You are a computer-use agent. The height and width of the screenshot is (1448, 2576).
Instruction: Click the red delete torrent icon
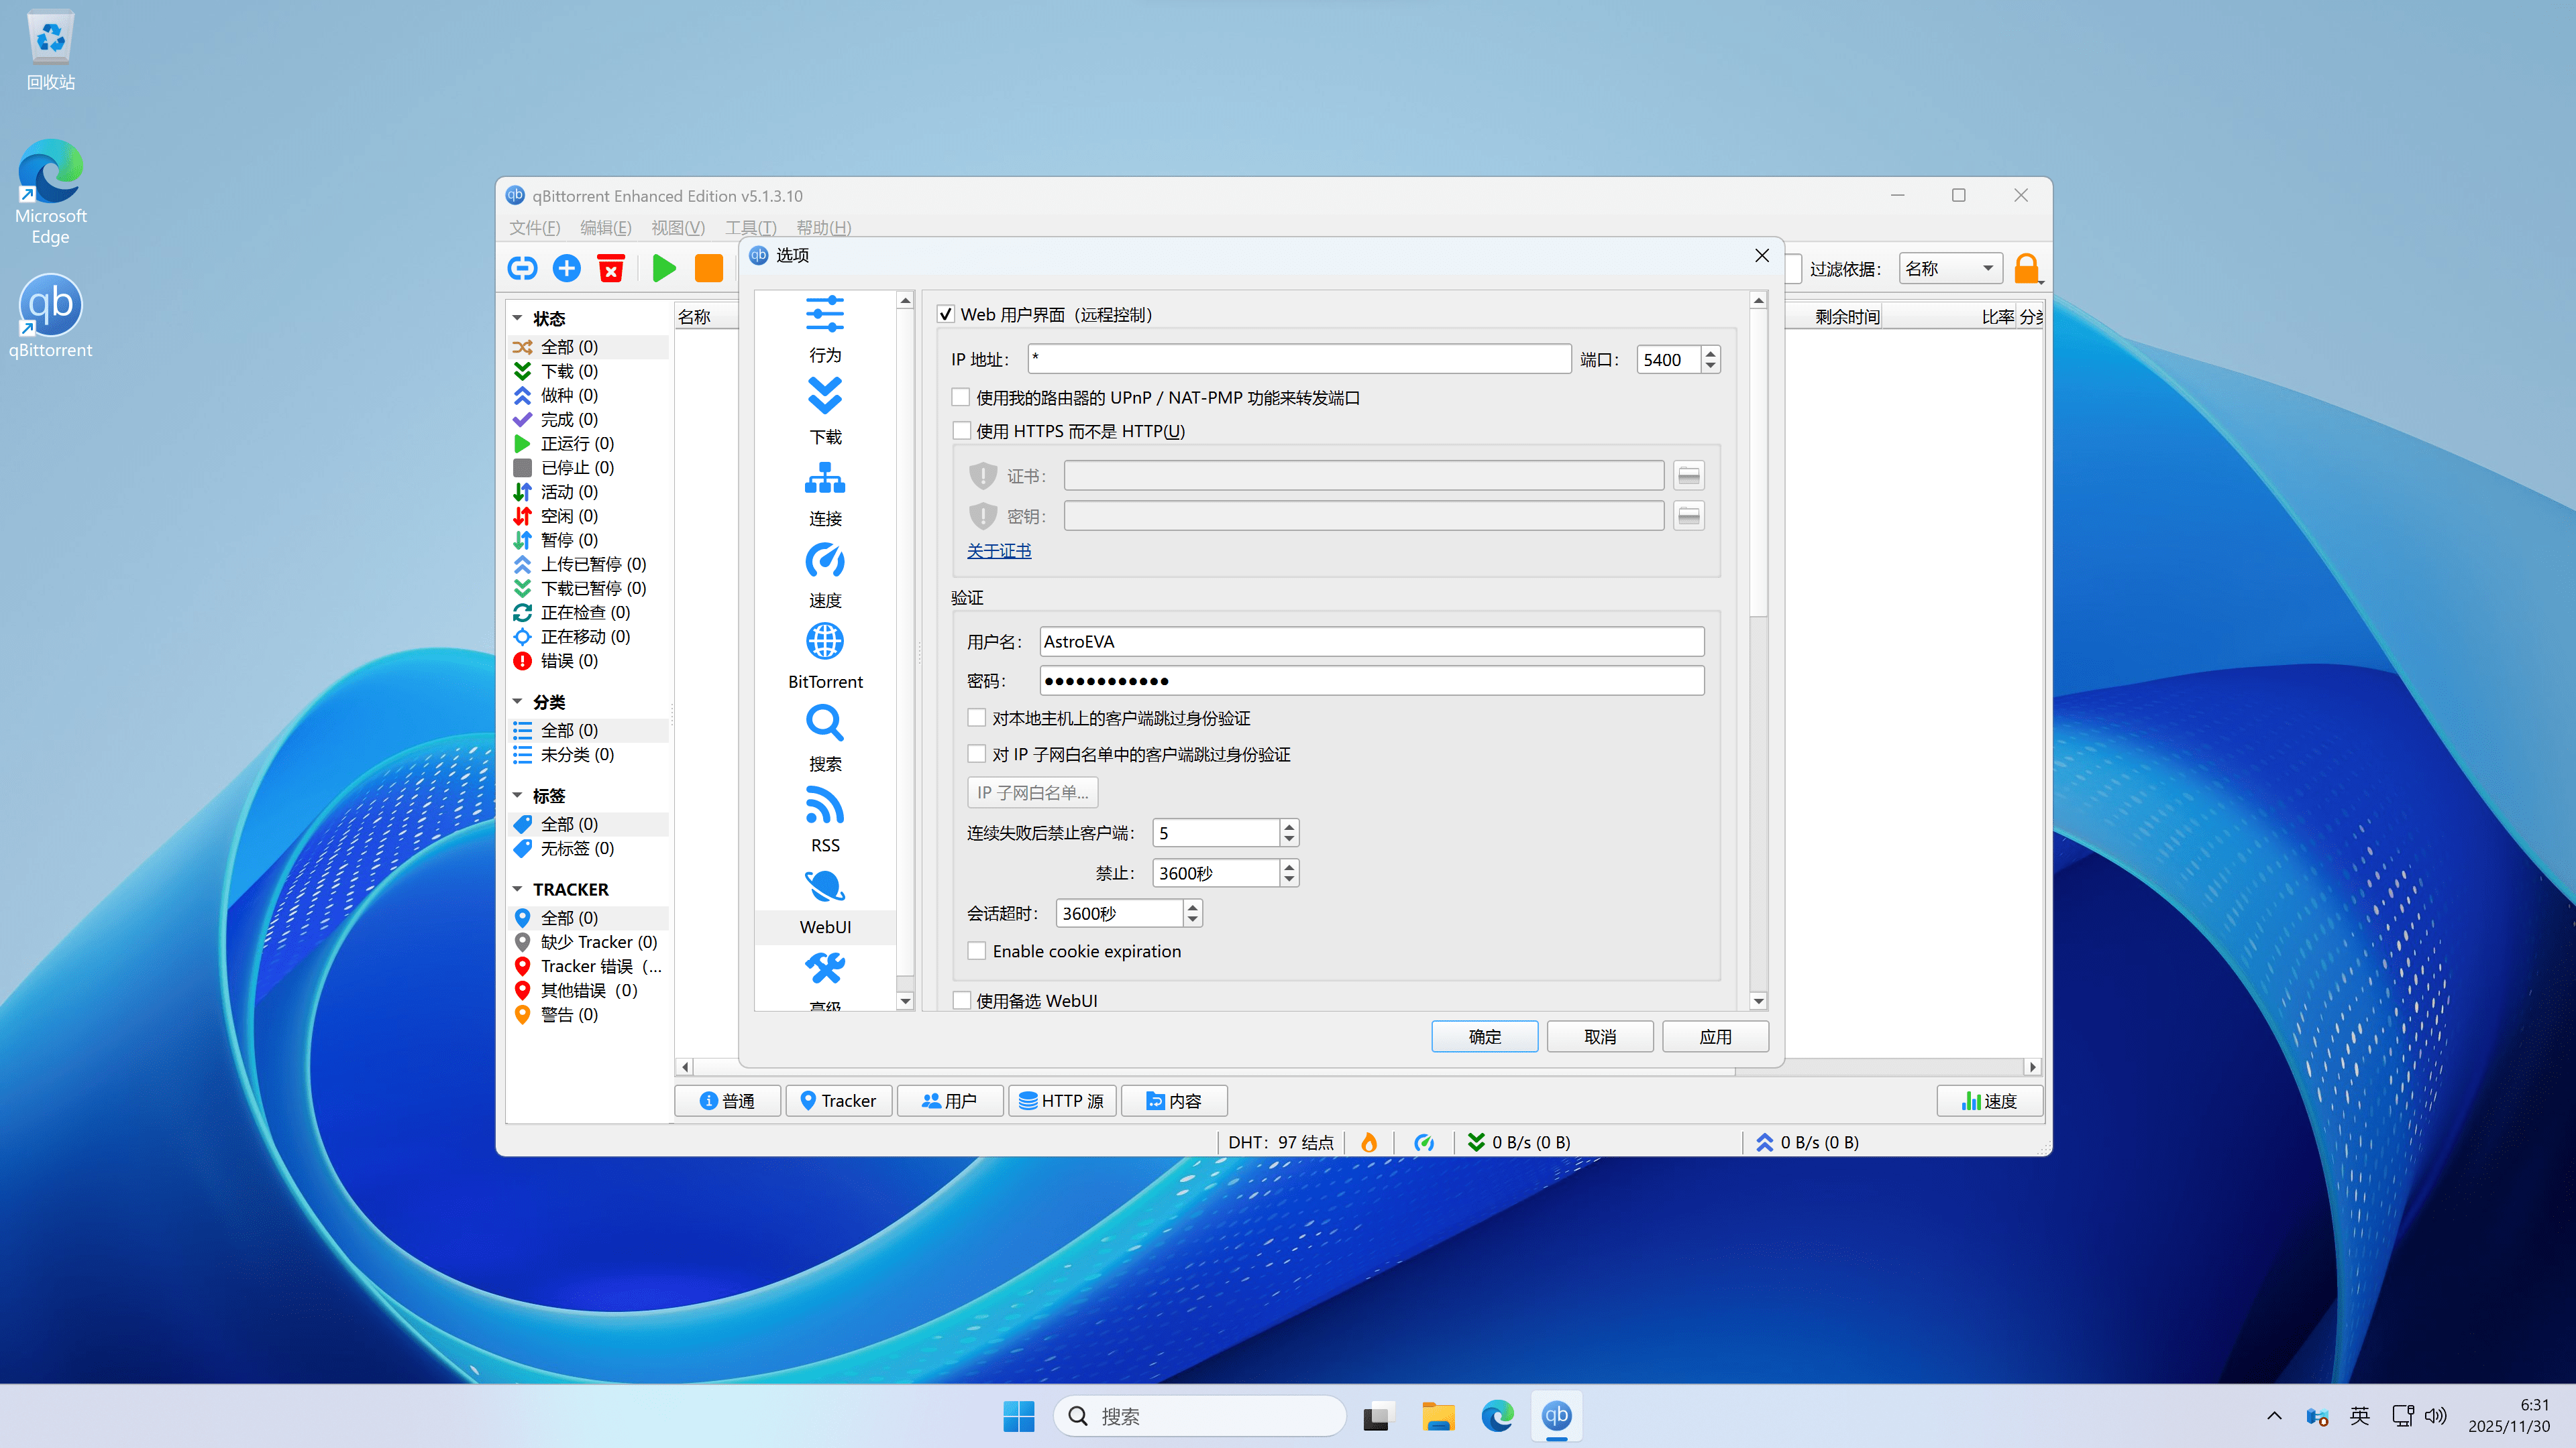click(x=610, y=268)
